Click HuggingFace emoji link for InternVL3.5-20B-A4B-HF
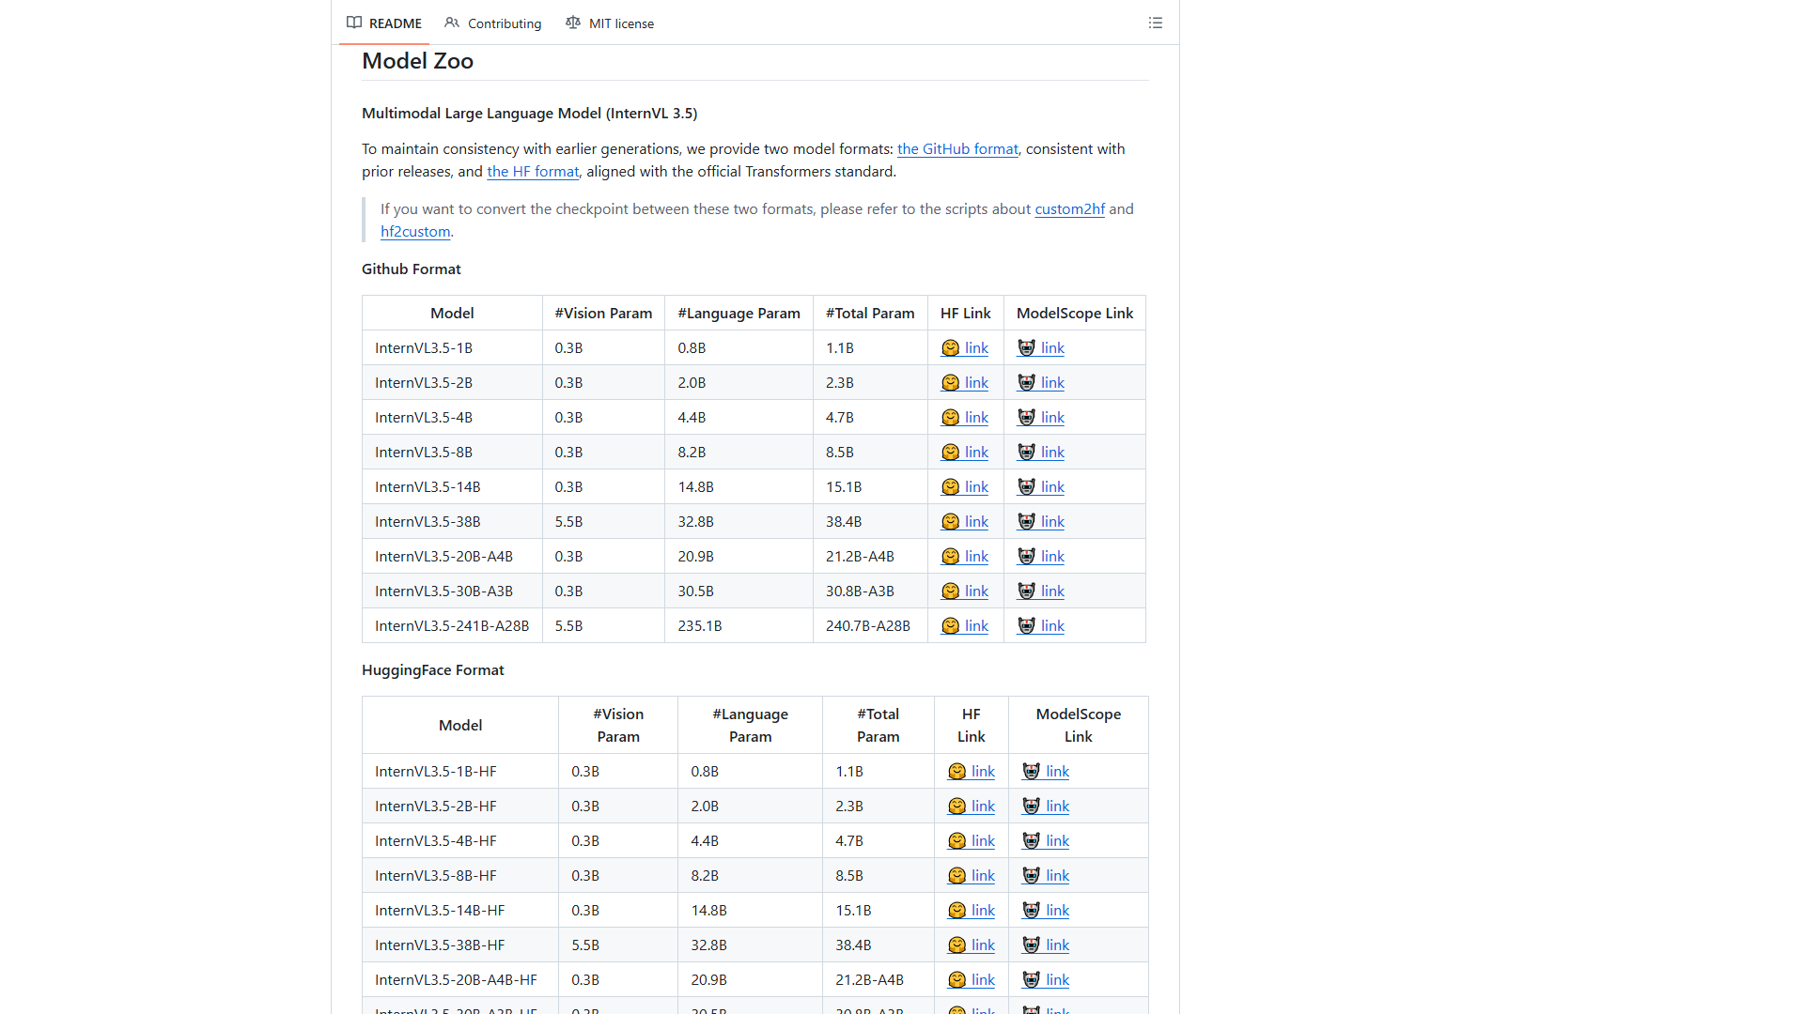The height and width of the screenshot is (1014, 1804). (972, 979)
